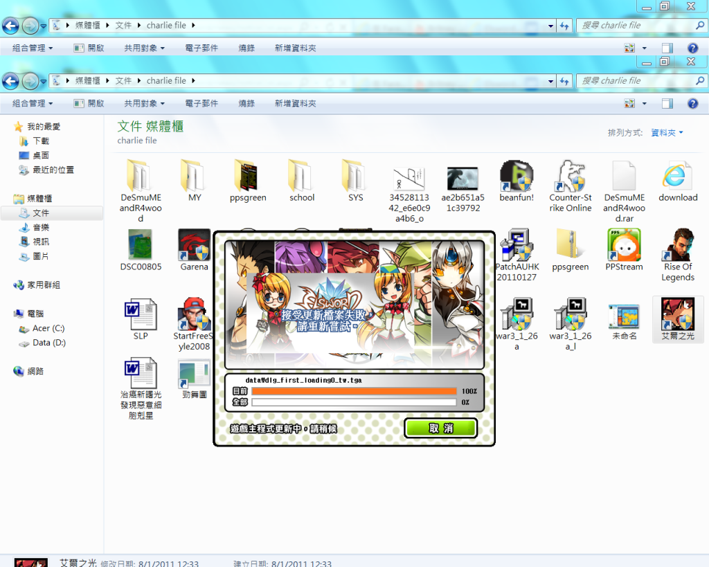709x567 pixels.
Task: Select the SLP Word document
Action: click(x=141, y=318)
